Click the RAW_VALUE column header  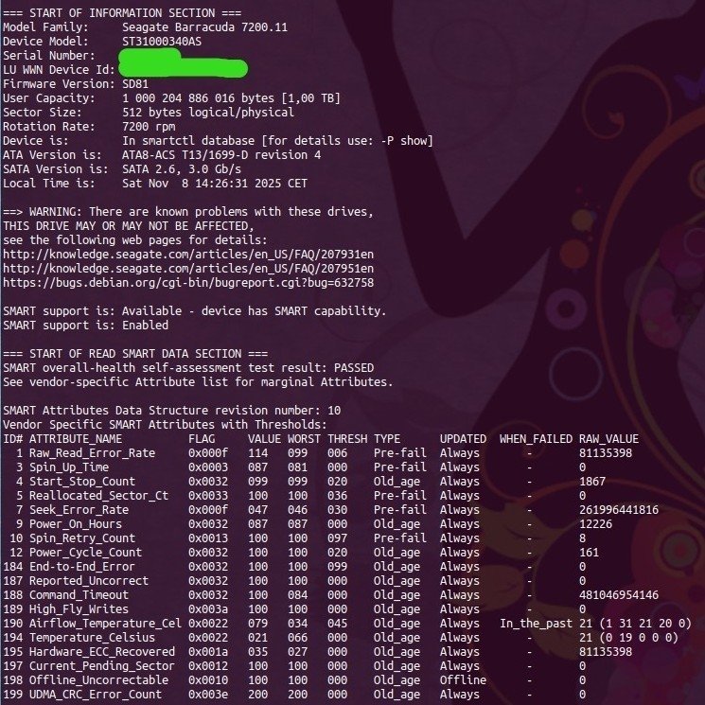tap(608, 439)
